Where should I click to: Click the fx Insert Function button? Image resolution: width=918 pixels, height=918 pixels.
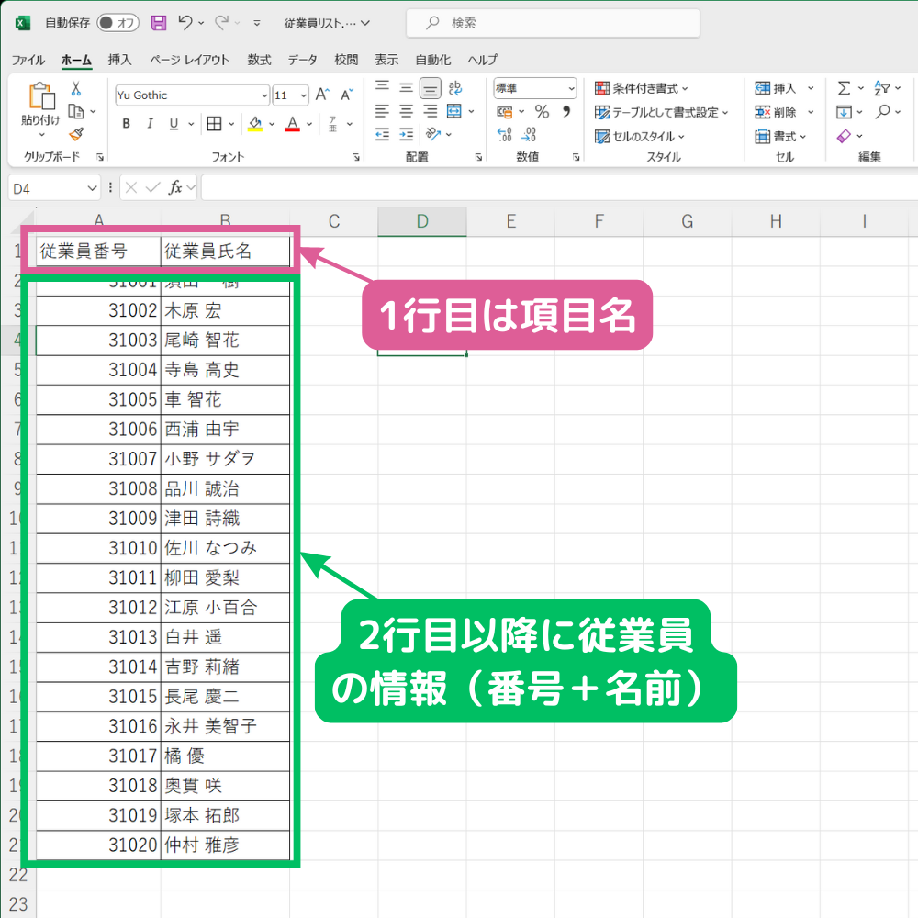coord(174,188)
